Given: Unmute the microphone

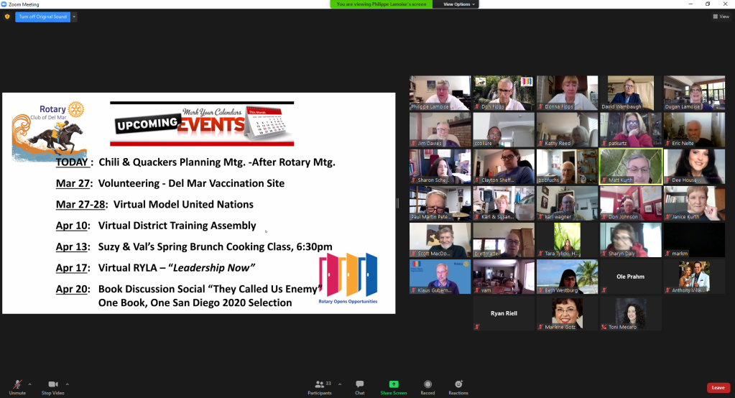Looking at the screenshot, I should pyautogui.click(x=17, y=386).
